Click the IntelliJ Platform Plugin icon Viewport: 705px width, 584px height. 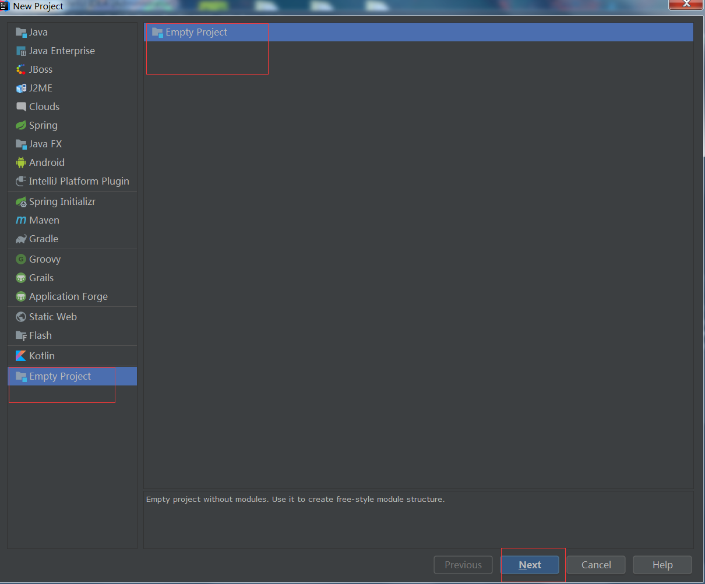point(21,182)
